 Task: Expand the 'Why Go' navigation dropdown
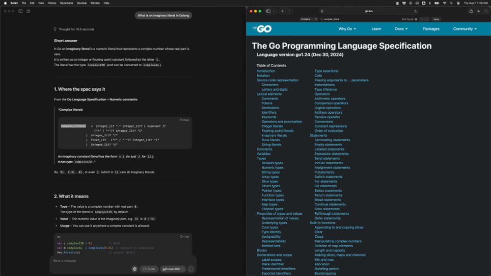pos(347,29)
